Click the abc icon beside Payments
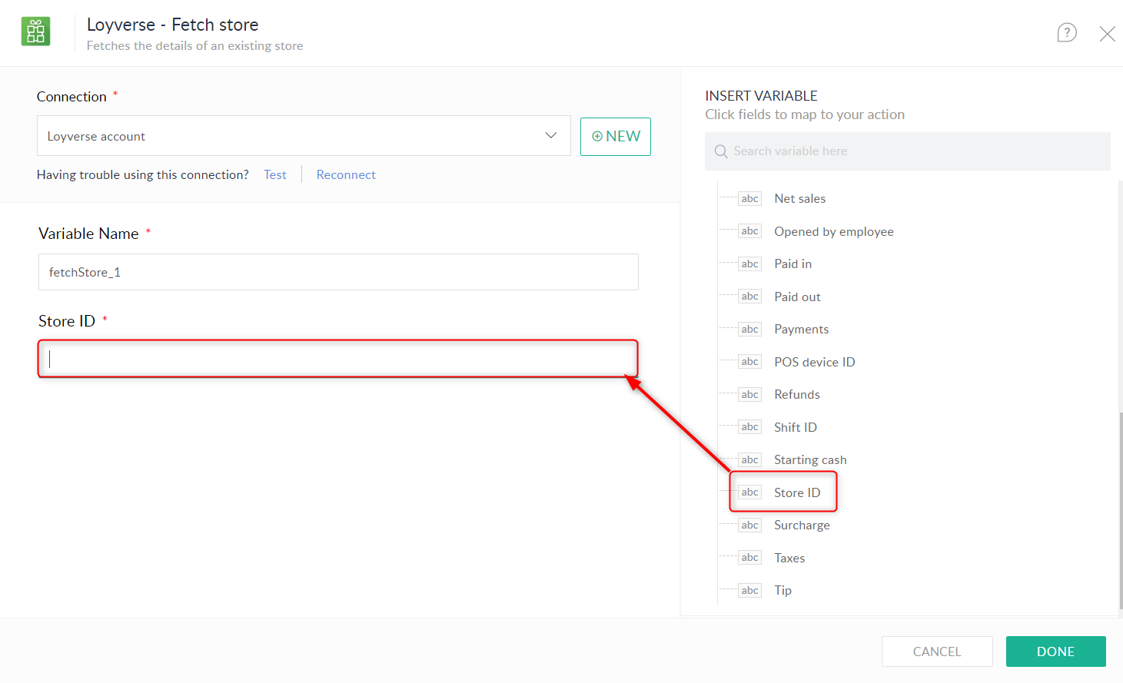The width and height of the screenshot is (1123, 683). (749, 330)
